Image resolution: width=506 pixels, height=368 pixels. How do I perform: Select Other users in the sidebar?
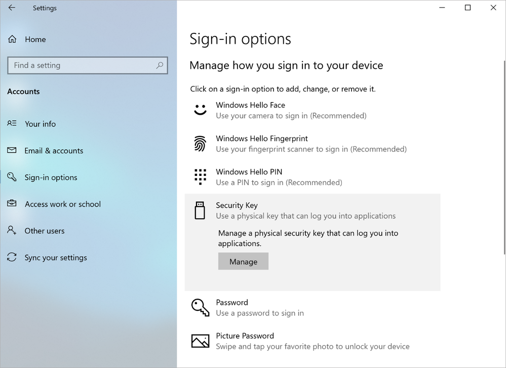pos(45,231)
